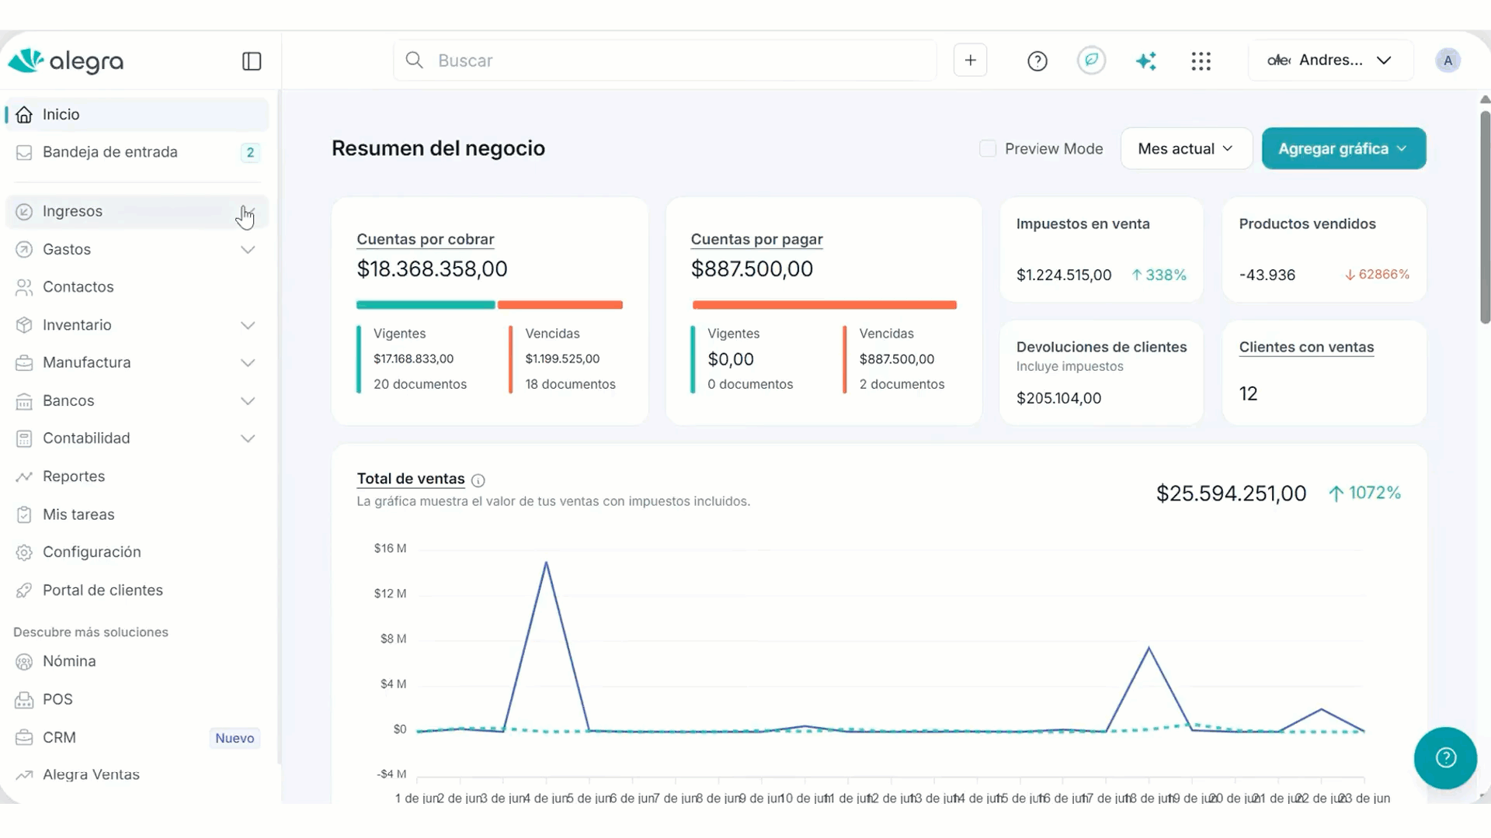Viewport: 1491px width, 838px height.
Task: Expand the Inventario menu chevron
Action: click(248, 325)
